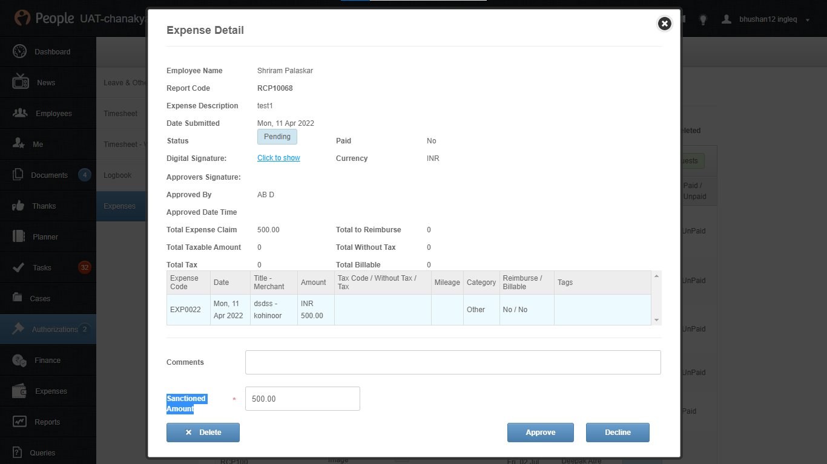
Task: Click the Mileage column header
Action: point(447,283)
